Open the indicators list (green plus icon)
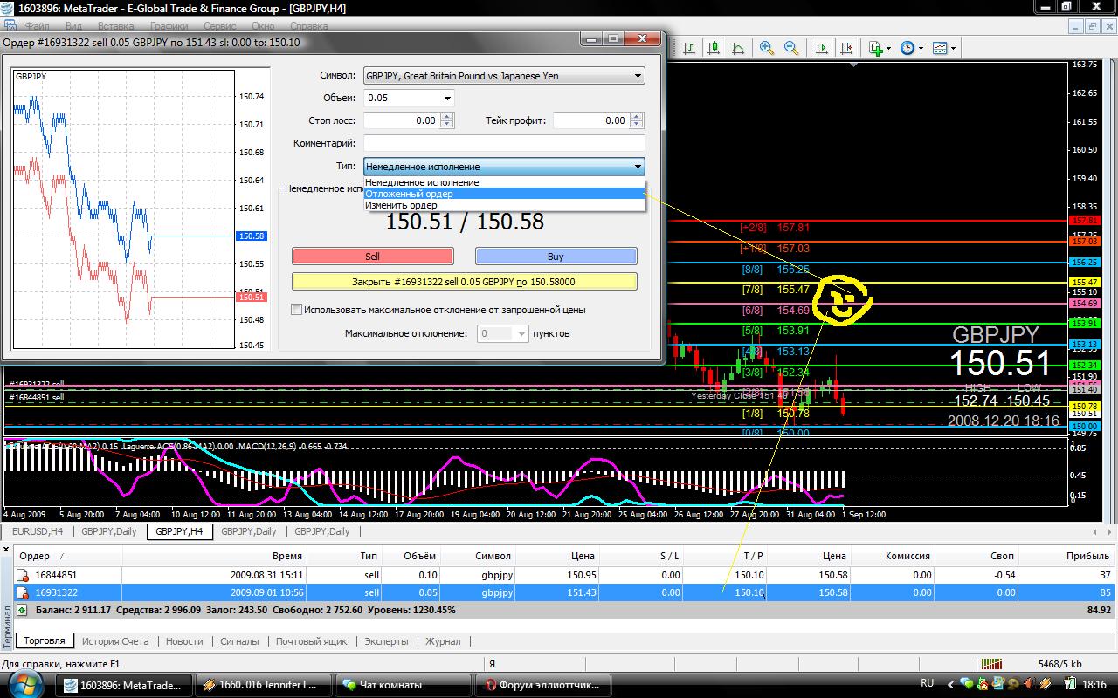1118x698 pixels. (876, 48)
